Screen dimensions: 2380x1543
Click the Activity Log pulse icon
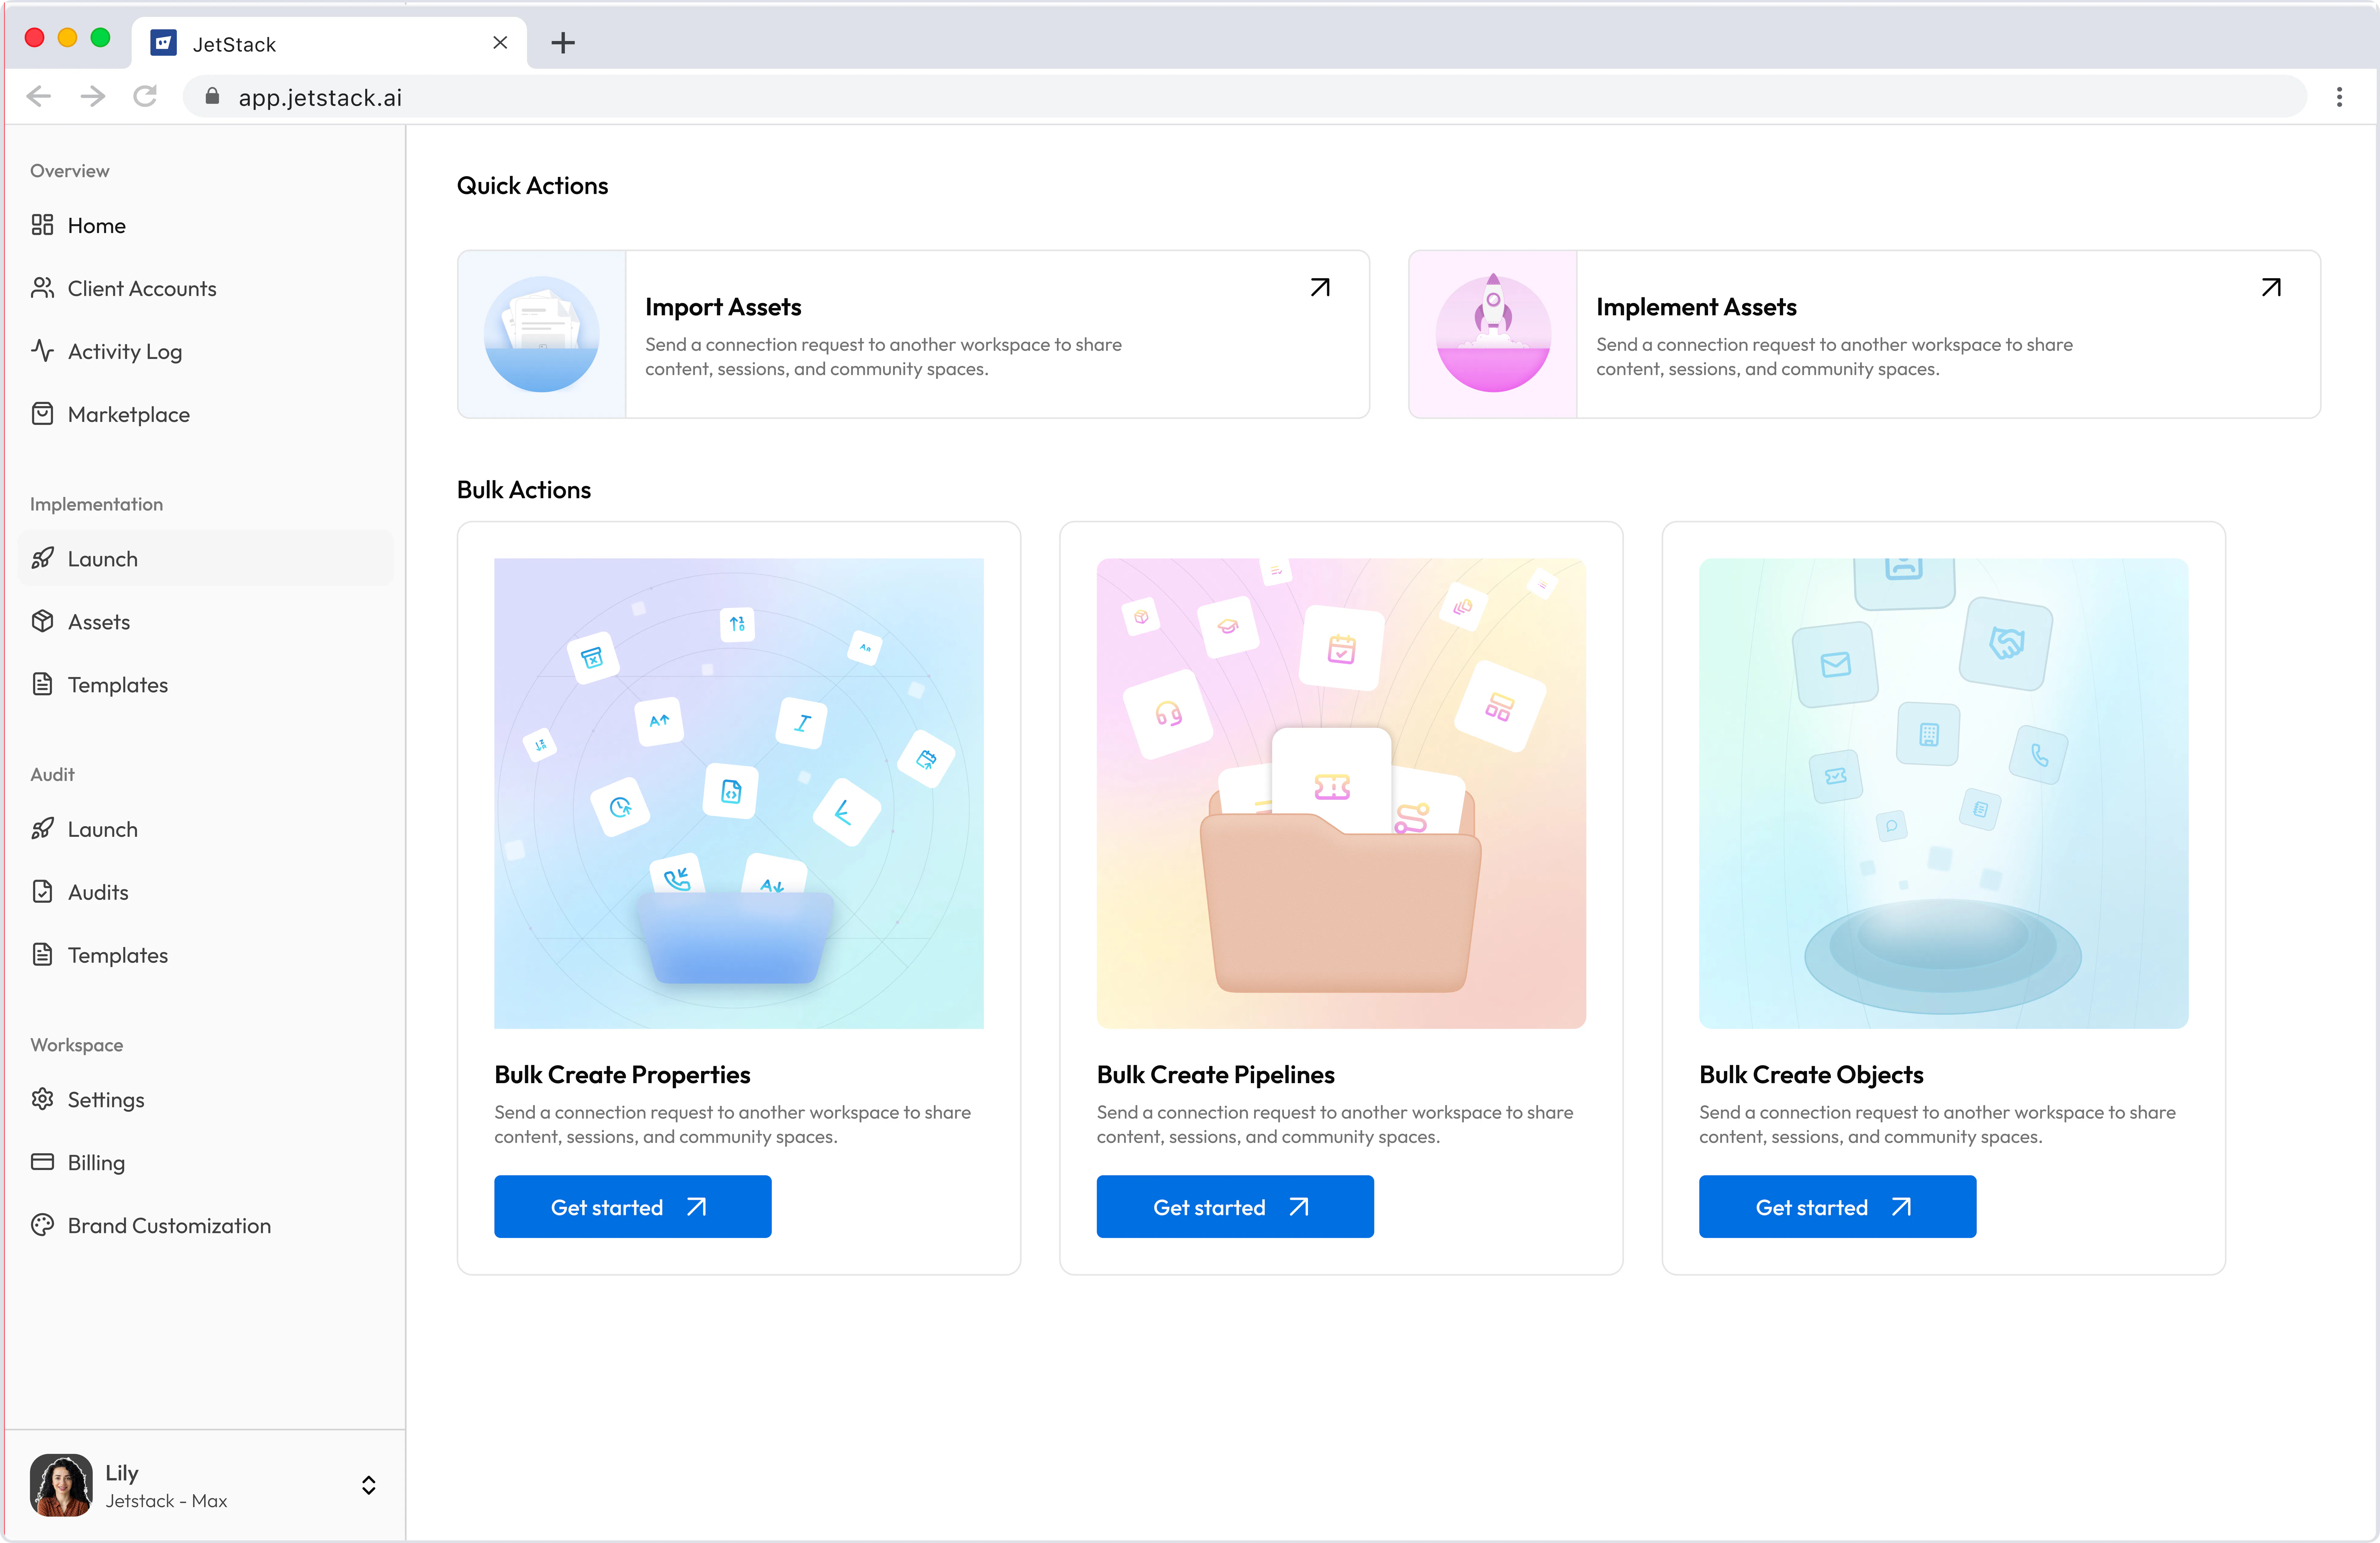click(42, 351)
